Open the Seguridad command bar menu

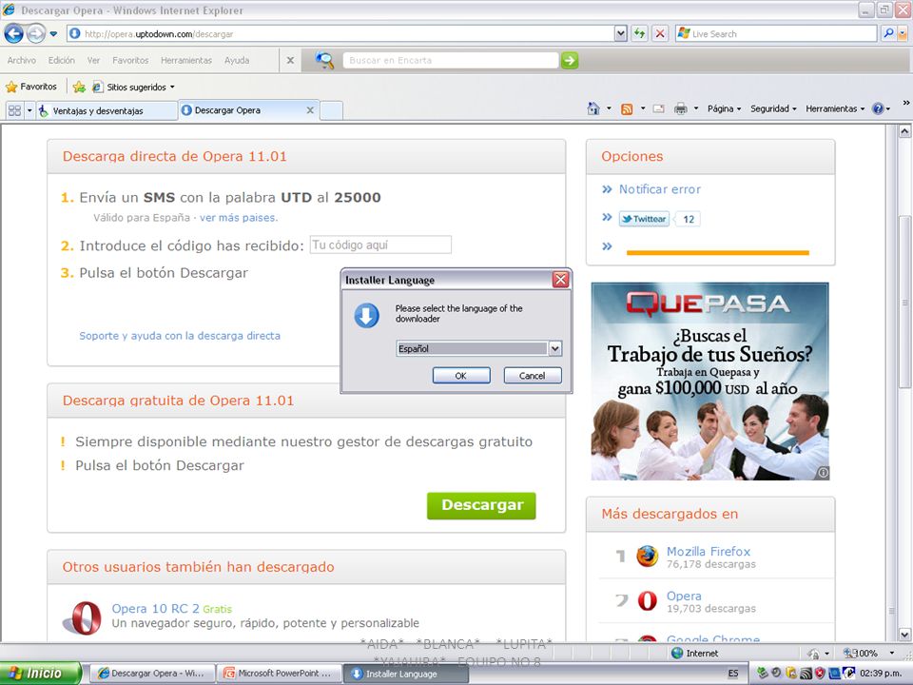pos(773,108)
